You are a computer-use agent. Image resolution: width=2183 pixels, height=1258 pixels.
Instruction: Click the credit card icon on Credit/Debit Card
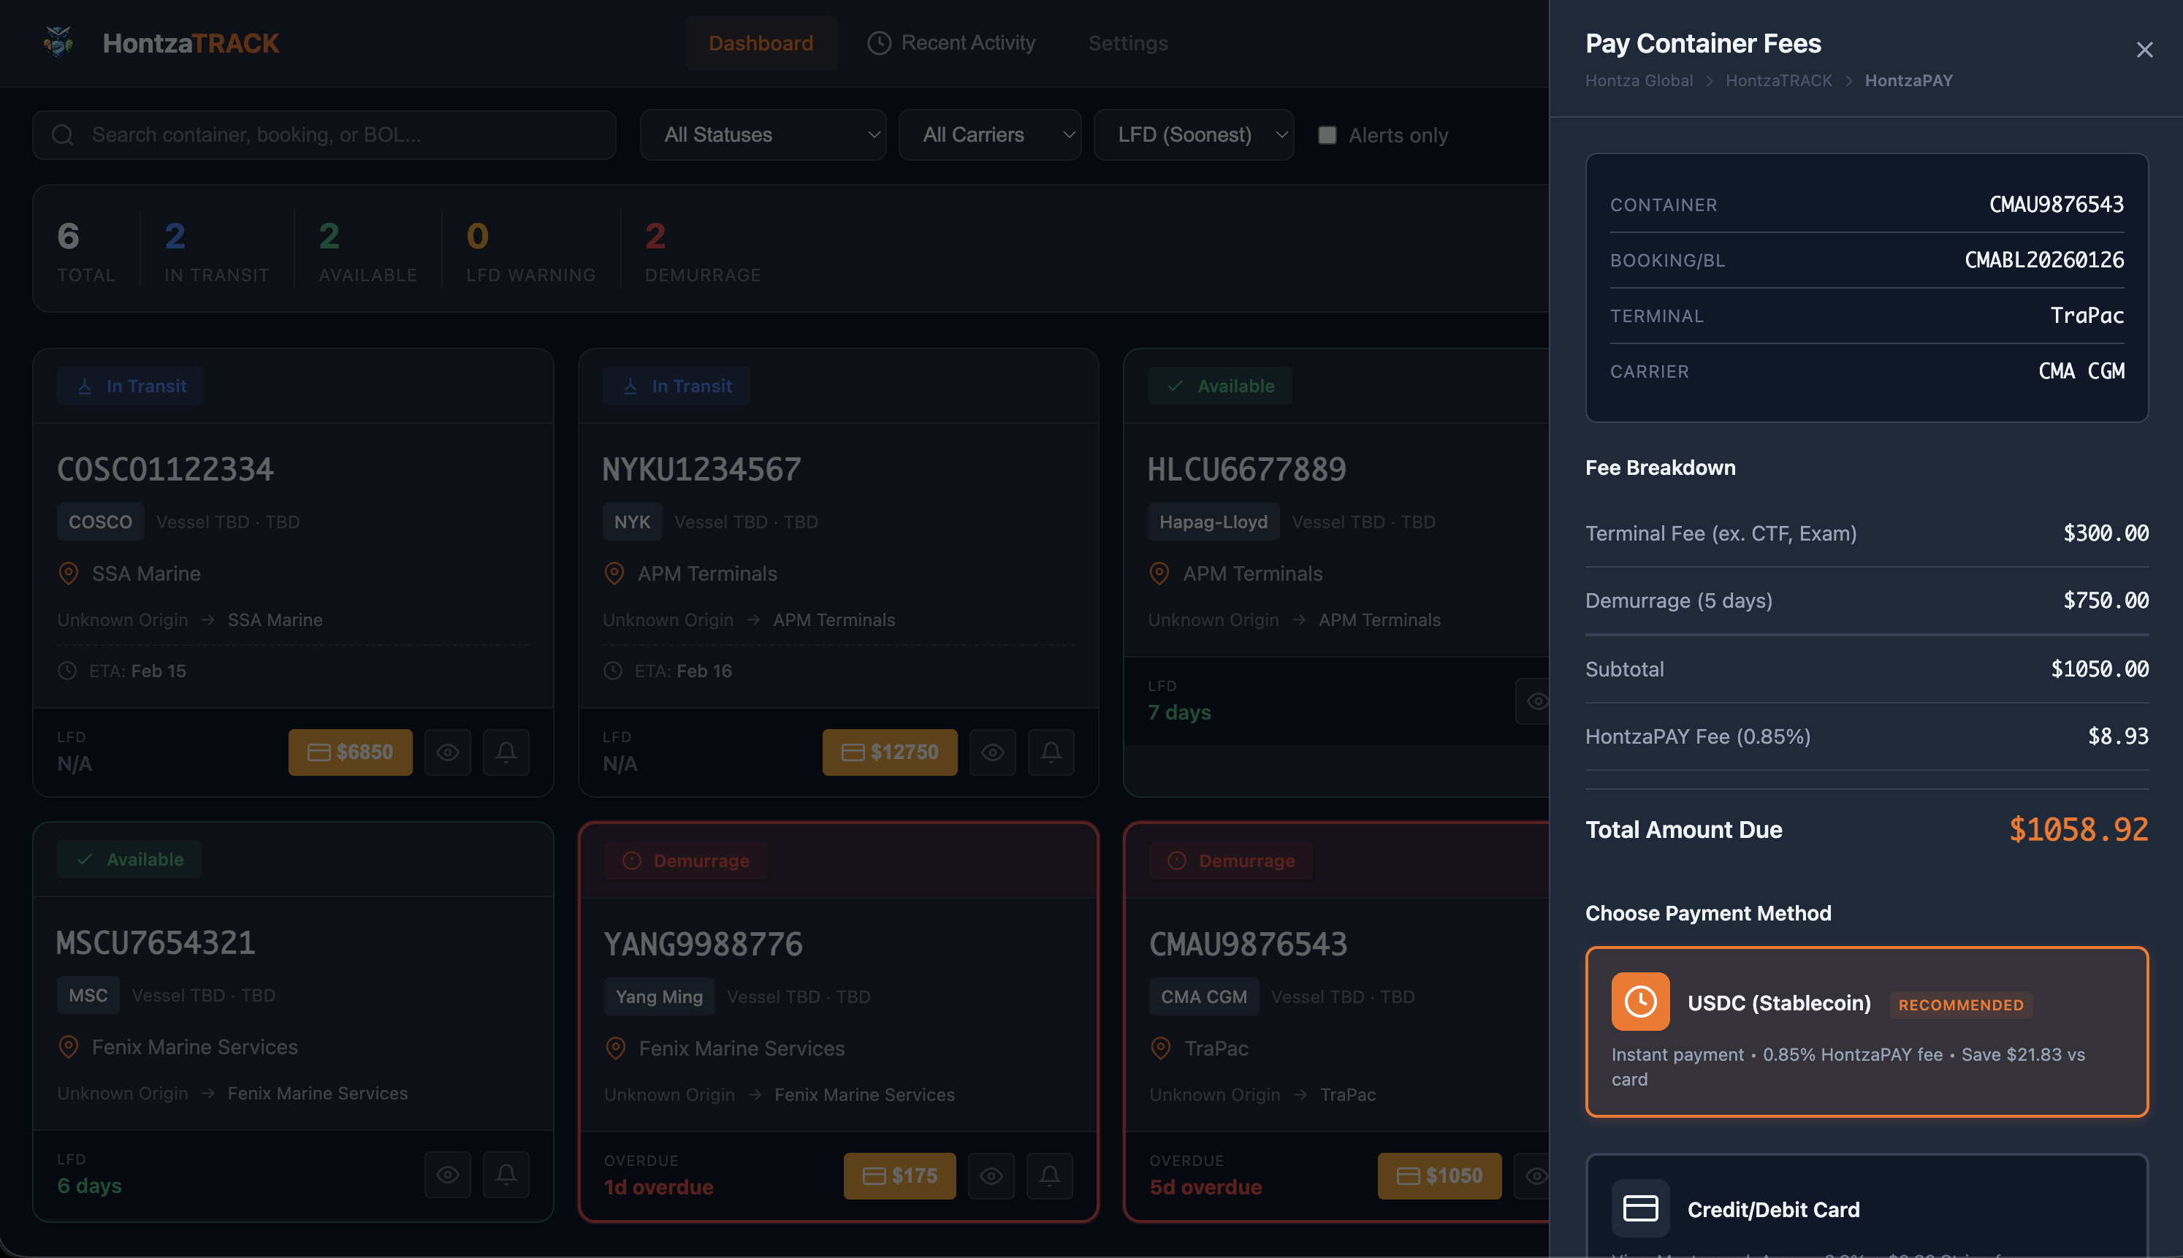click(x=1639, y=1208)
